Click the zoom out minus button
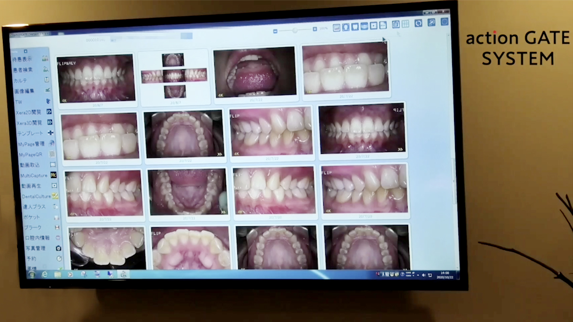 (276, 31)
